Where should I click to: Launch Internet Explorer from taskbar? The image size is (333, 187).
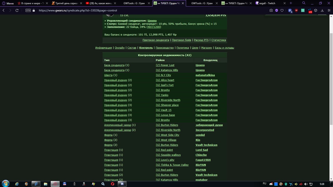click(x=17, y=184)
